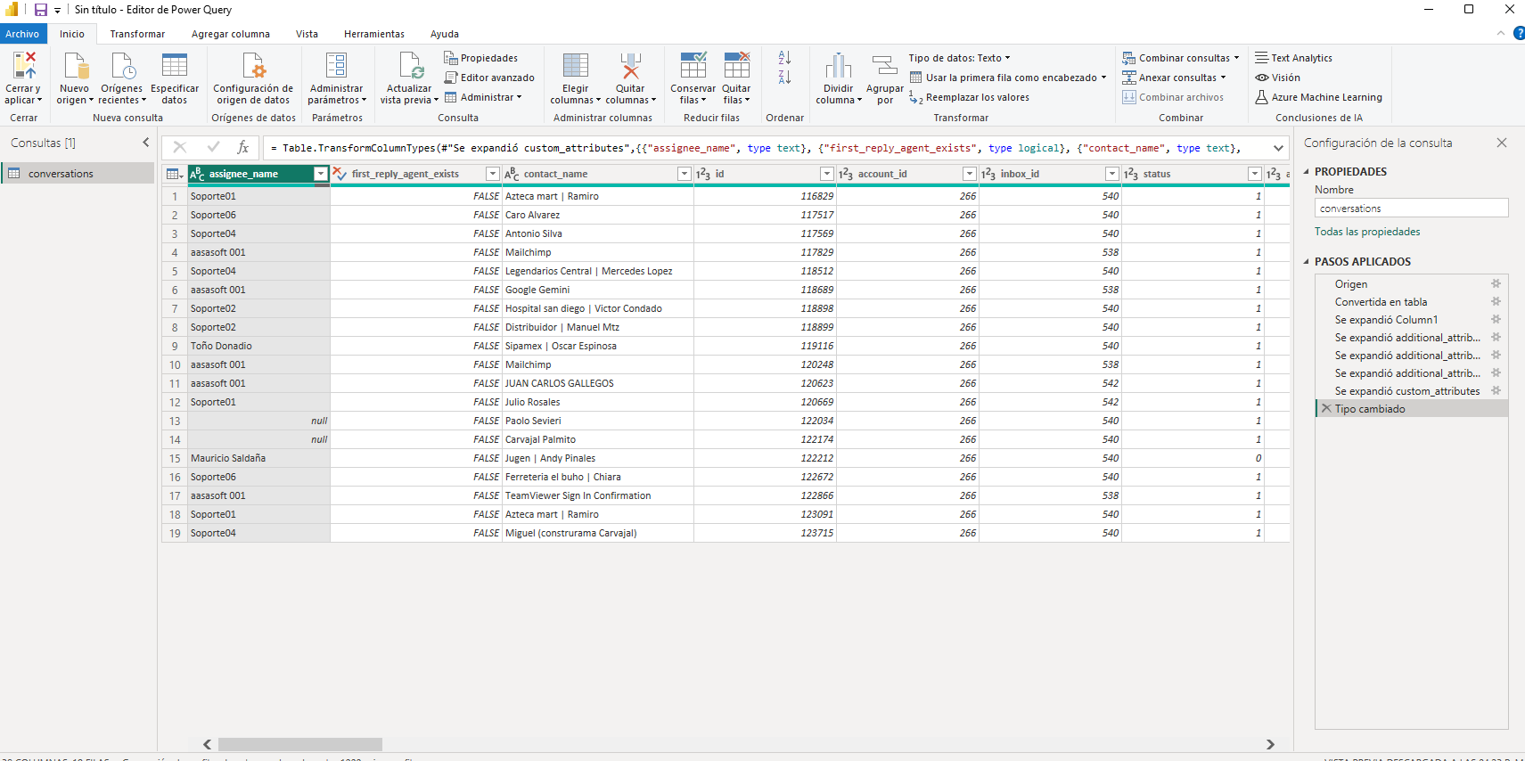Collapse the PROPIEDADES section

(x=1307, y=172)
